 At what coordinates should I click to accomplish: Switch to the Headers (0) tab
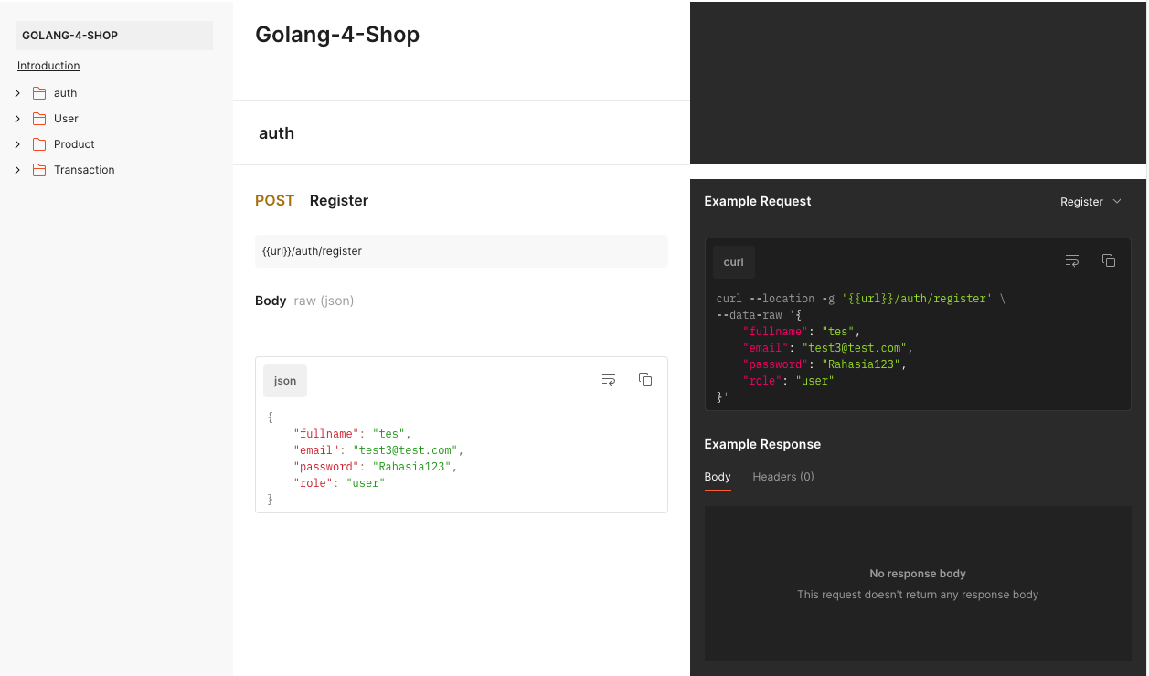coord(783,477)
